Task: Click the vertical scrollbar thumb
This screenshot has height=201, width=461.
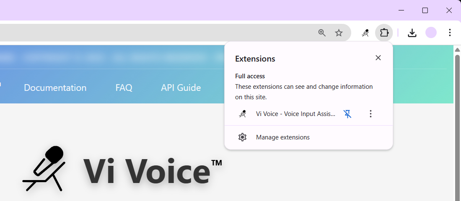Action: coord(458,126)
